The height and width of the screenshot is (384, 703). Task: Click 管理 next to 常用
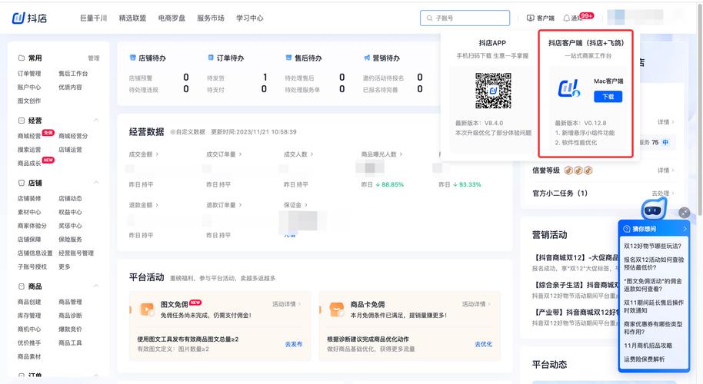point(94,58)
